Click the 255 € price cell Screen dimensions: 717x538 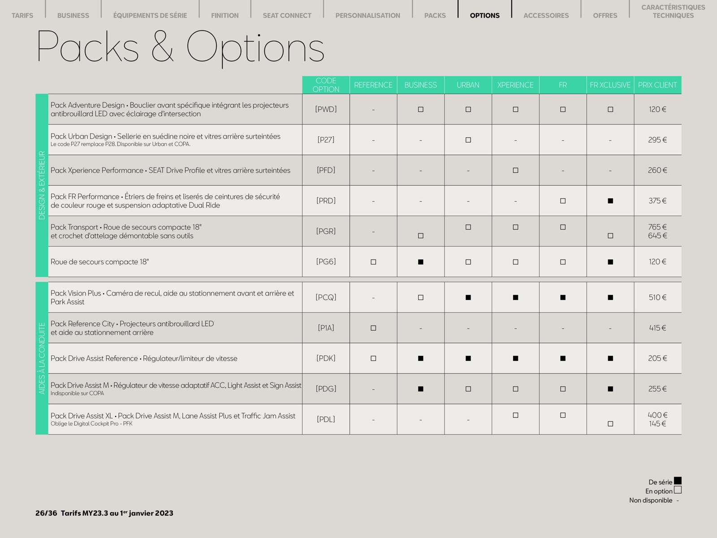pos(658,389)
